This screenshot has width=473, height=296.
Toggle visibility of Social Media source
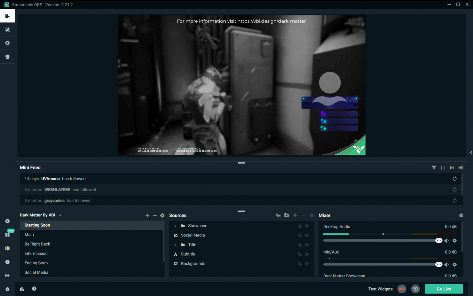coord(307,235)
